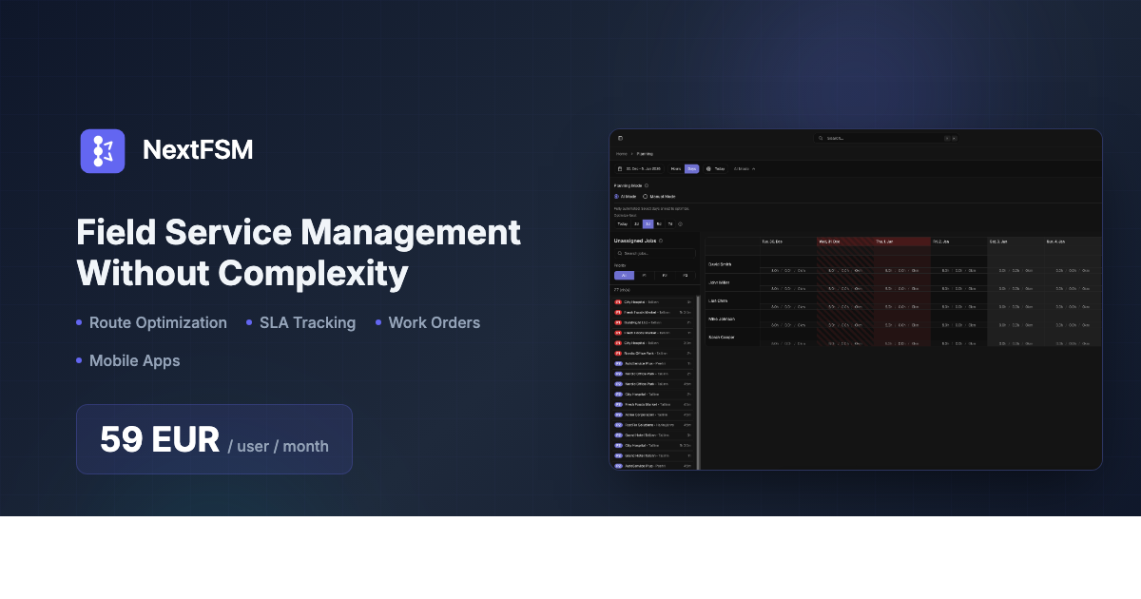Click the calendar icon in date range button
This screenshot has height=599, width=1141.
pos(620,168)
